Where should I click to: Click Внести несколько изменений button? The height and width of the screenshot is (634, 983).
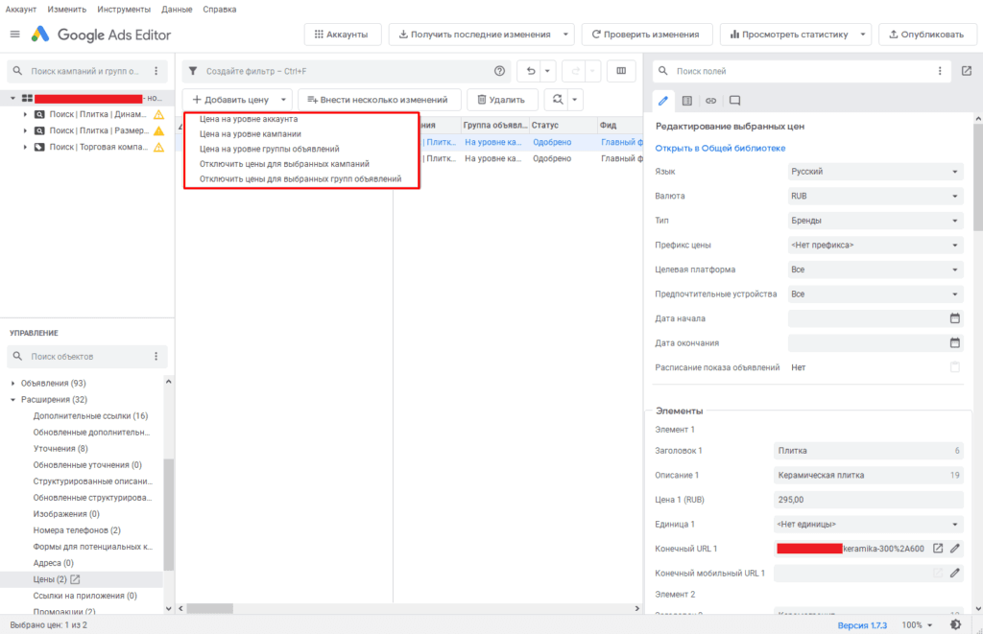point(378,100)
